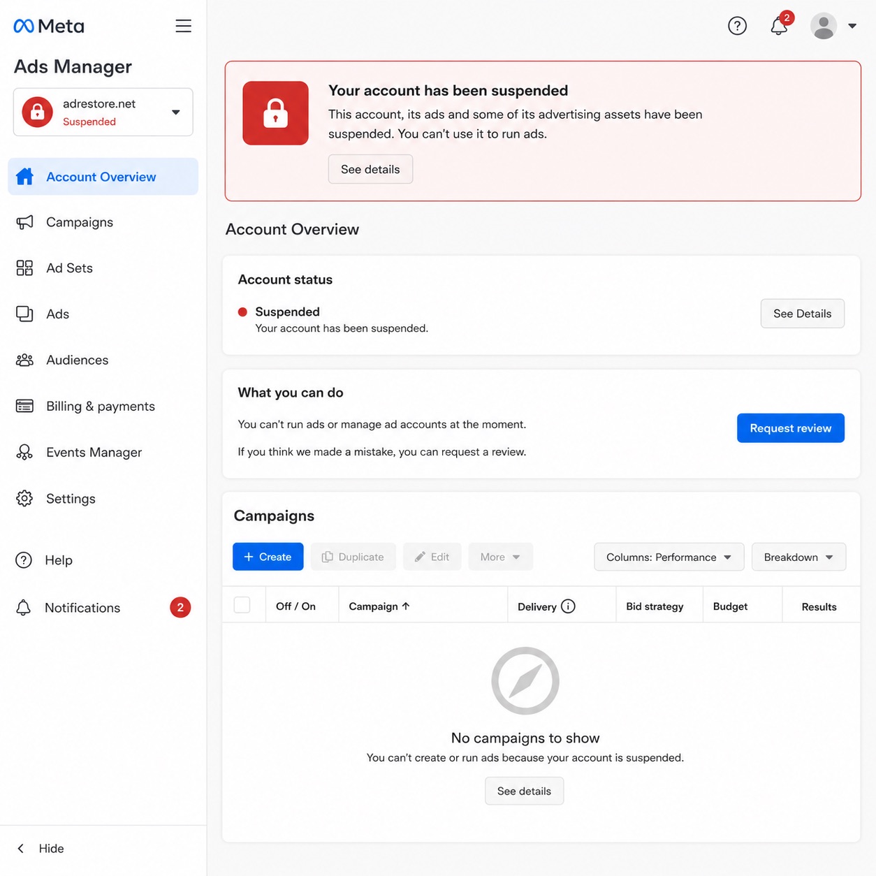Click the Request review button

click(x=791, y=428)
